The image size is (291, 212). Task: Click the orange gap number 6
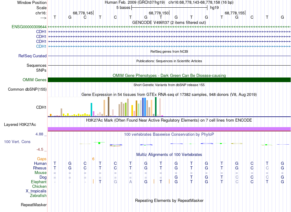[x=93, y=159]
